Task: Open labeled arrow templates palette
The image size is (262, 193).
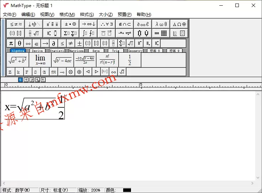Action: (x=125, y=33)
